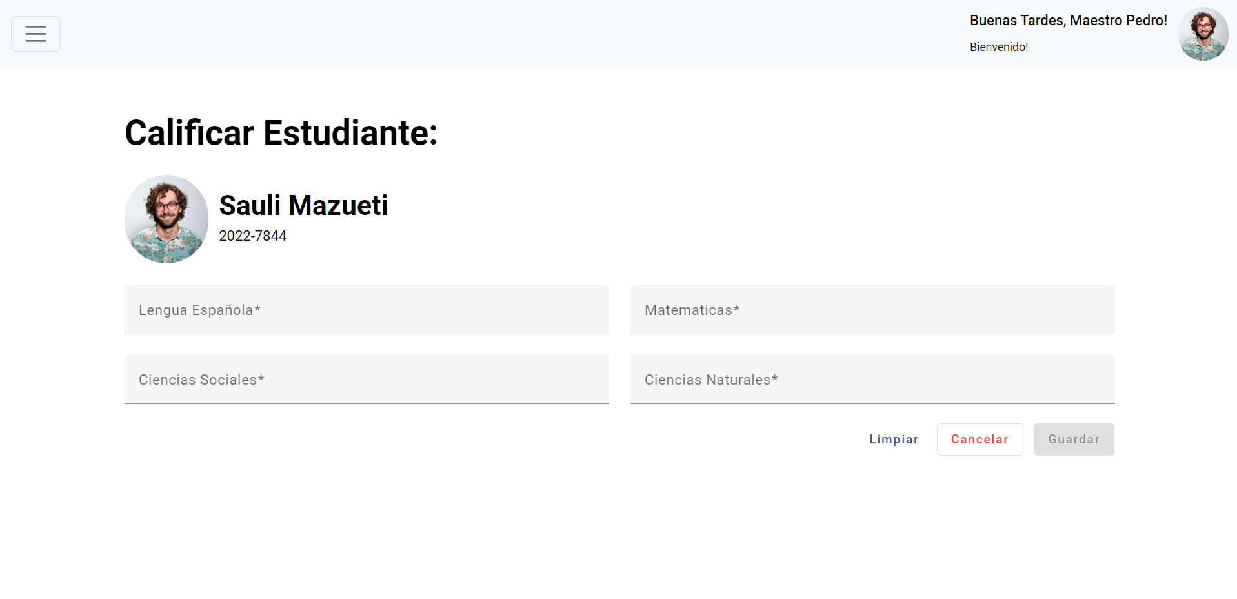
Task: Select the student ID '2022-7844'
Action: pyautogui.click(x=252, y=236)
